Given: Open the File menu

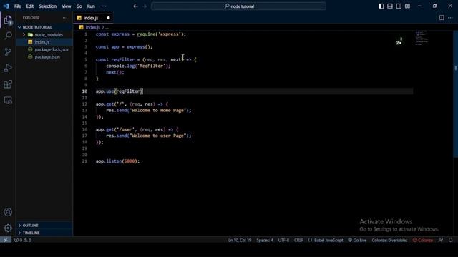Looking at the screenshot, I should click(17, 6).
